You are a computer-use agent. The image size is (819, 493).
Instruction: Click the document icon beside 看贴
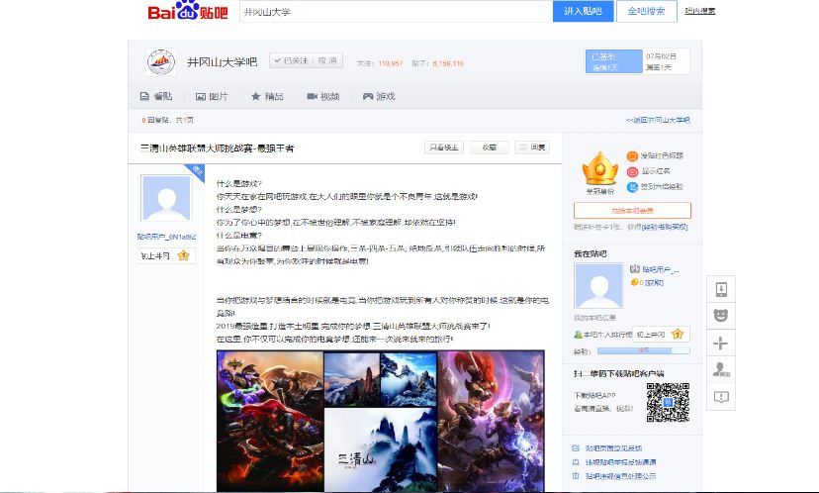coord(144,96)
